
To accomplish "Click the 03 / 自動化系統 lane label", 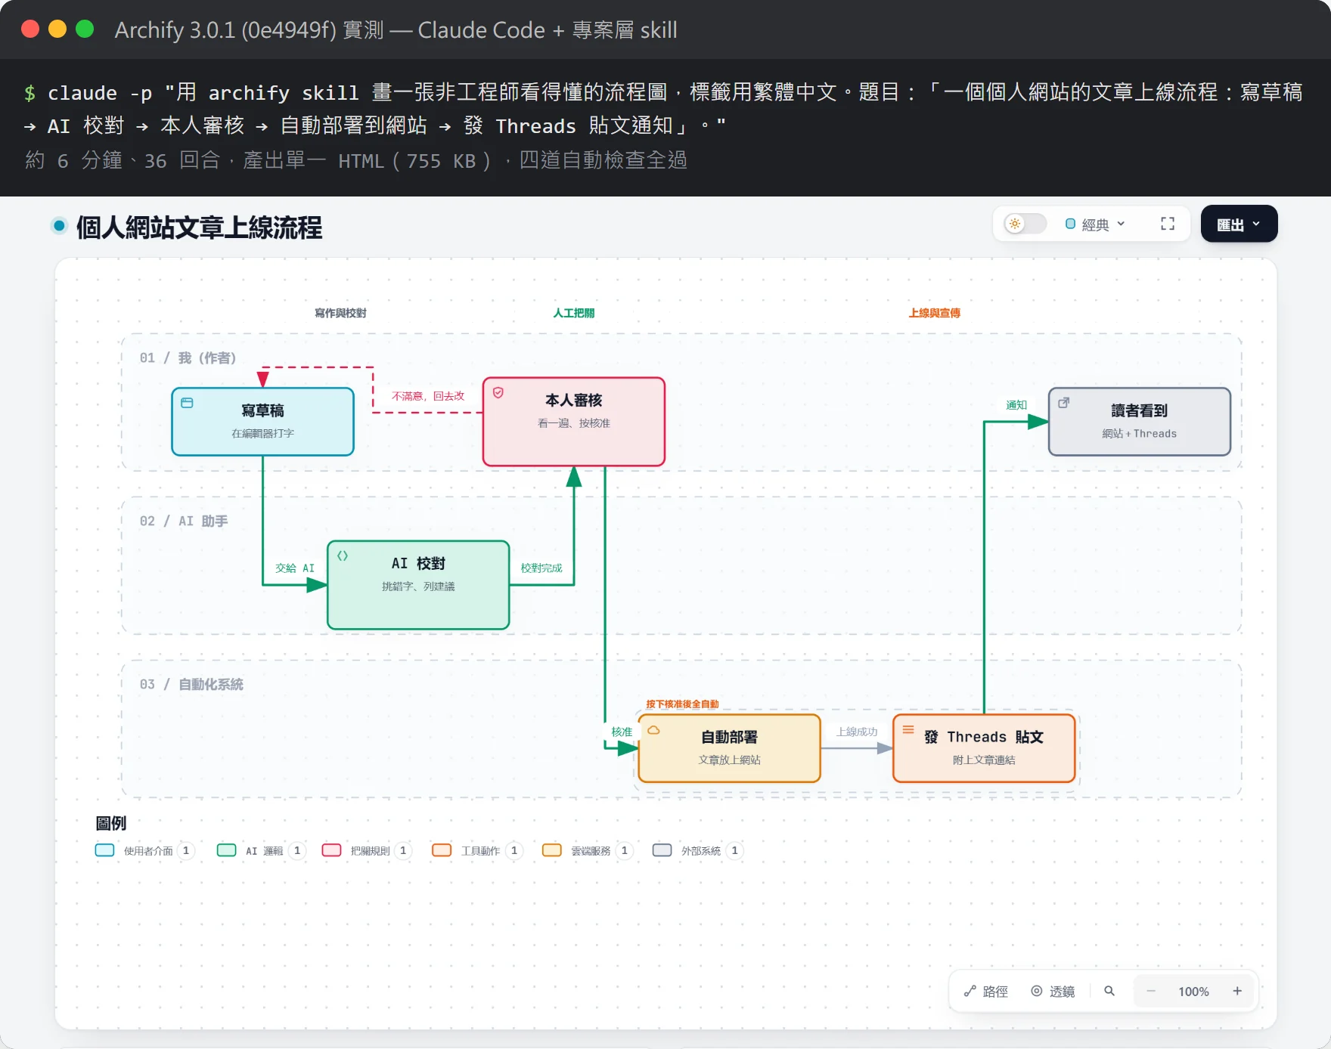I will (x=191, y=684).
